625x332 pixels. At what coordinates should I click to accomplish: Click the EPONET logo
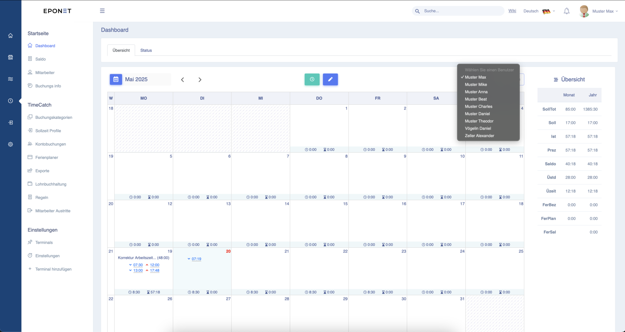pos(57,11)
